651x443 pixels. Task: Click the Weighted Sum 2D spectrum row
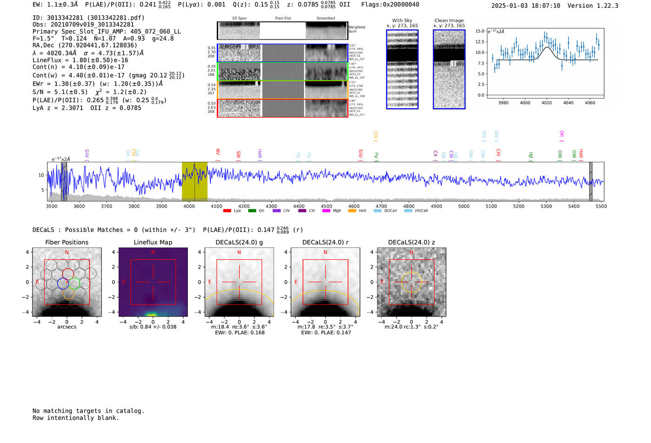[x=283, y=31]
